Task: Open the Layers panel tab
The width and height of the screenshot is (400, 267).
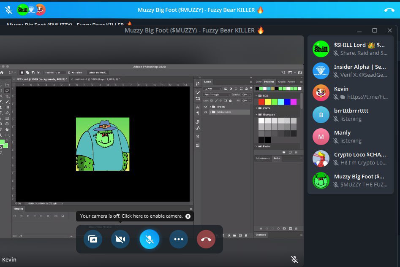Action: tap(208, 82)
